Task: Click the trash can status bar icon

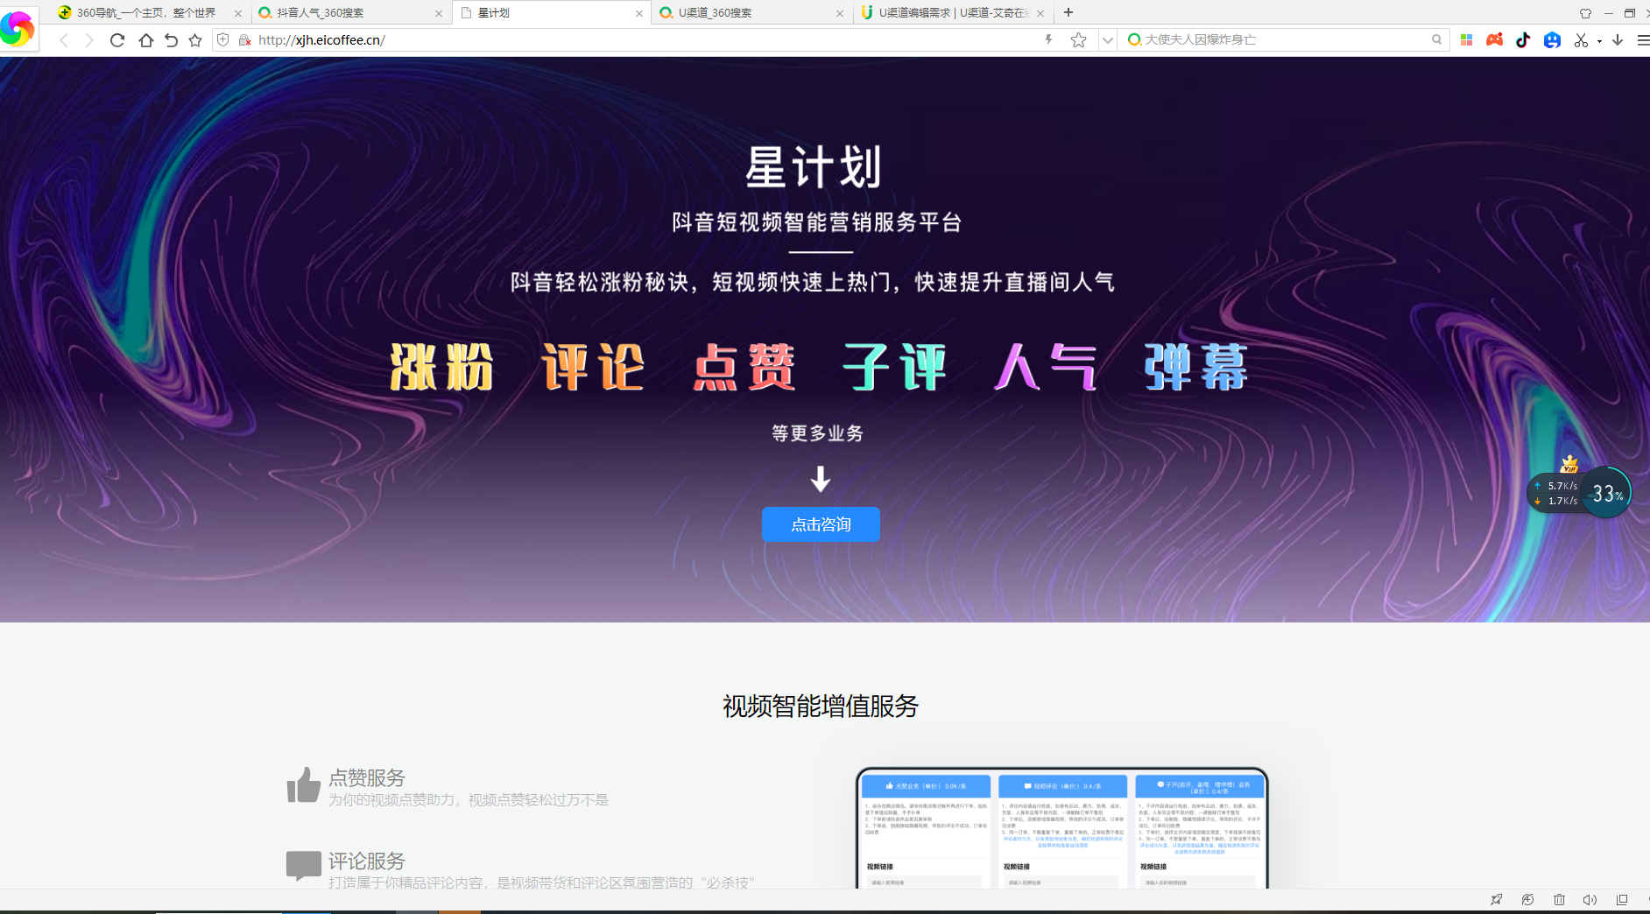Action: click(1559, 900)
